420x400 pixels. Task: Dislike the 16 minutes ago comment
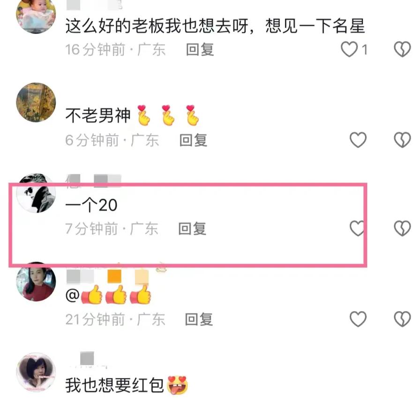[402, 50]
